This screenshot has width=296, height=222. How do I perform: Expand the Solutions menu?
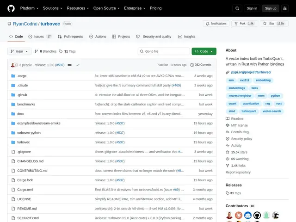pyautogui.click(x=52, y=8)
